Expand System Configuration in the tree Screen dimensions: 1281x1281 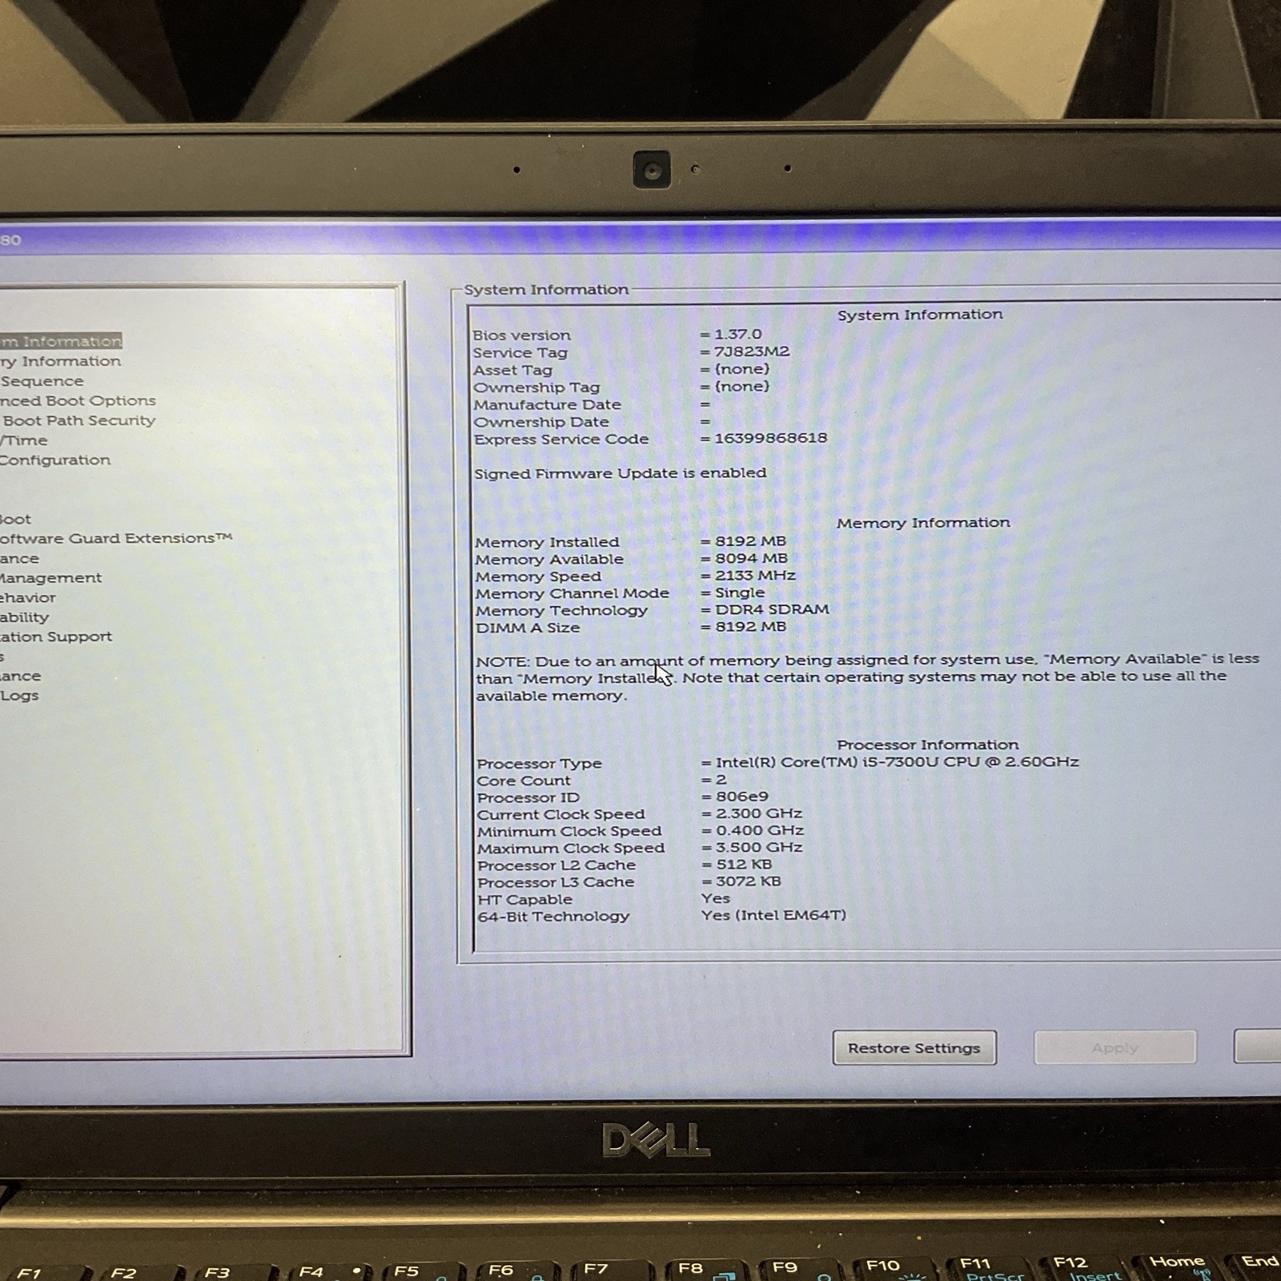click(55, 460)
